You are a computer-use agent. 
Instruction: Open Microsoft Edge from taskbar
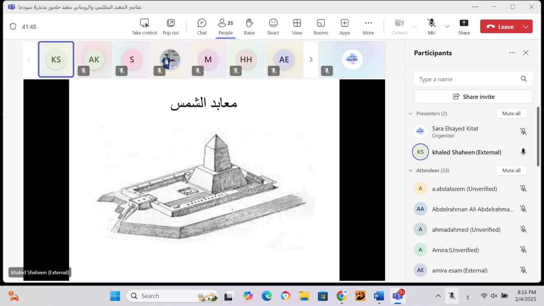(266, 296)
